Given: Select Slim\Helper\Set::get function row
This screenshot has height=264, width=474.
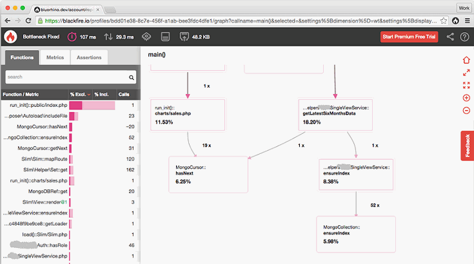Looking at the screenshot, I should pos(70,170).
